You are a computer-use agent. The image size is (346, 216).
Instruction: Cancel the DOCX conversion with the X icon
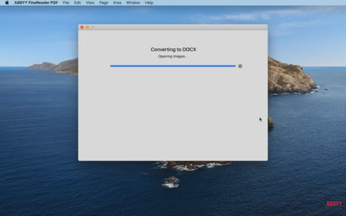(240, 66)
